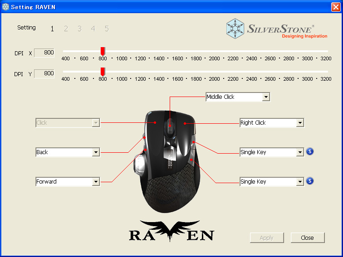Open the Back button assignment dropdown
The height and width of the screenshot is (257, 343).
click(96, 152)
